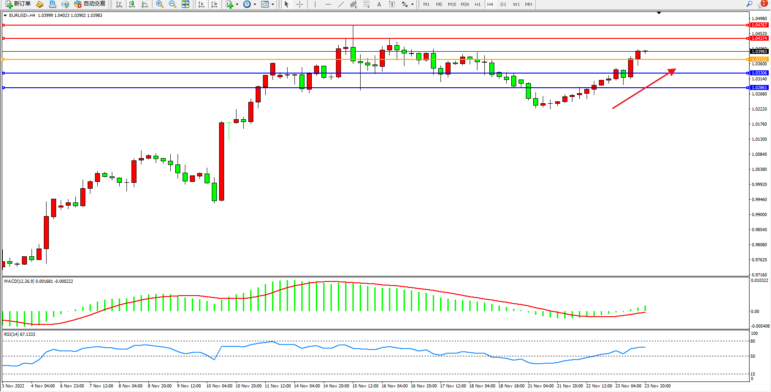Select the text 'A' drawing tool

pyautogui.click(x=379, y=4)
